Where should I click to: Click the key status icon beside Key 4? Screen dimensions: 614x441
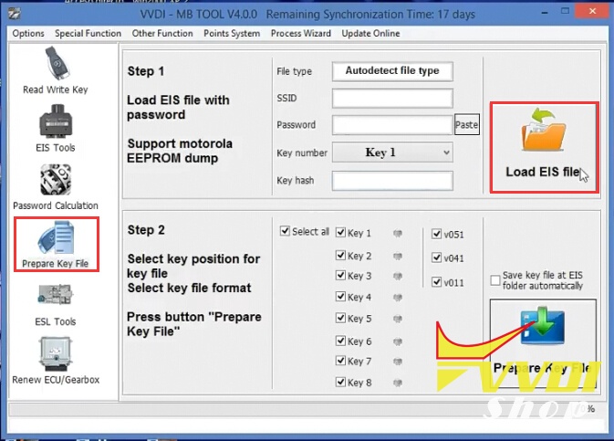click(x=398, y=298)
